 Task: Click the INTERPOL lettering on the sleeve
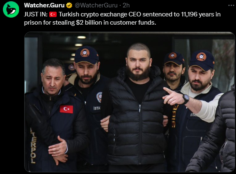33,146
